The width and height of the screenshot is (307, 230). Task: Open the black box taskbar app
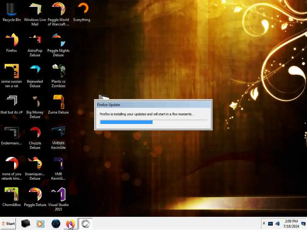tap(26, 223)
